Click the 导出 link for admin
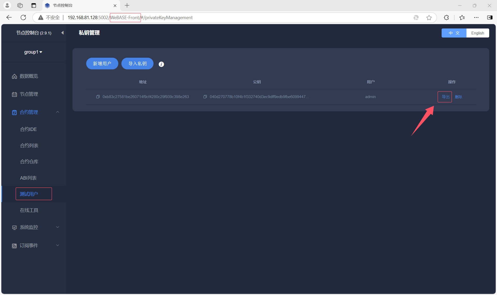The height and width of the screenshot is (295, 497). pyautogui.click(x=445, y=97)
